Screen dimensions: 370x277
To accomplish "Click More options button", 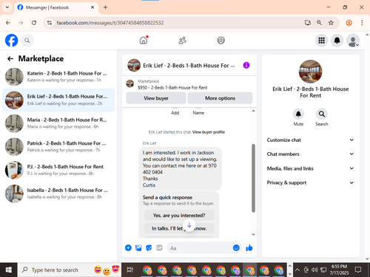I will click(x=220, y=98).
